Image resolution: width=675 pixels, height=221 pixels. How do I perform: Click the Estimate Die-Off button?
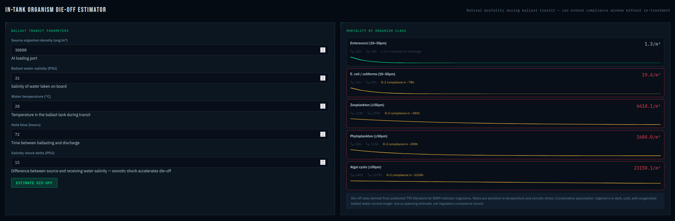tap(34, 183)
